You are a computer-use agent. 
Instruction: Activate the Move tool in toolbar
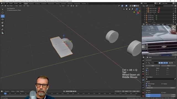click(2, 16)
